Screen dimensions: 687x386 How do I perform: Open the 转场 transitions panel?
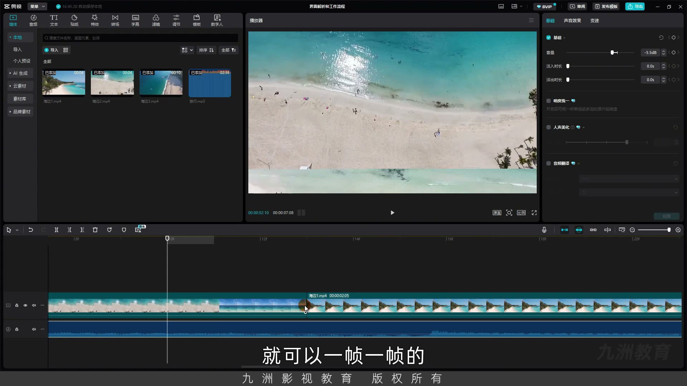(x=115, y=20)
